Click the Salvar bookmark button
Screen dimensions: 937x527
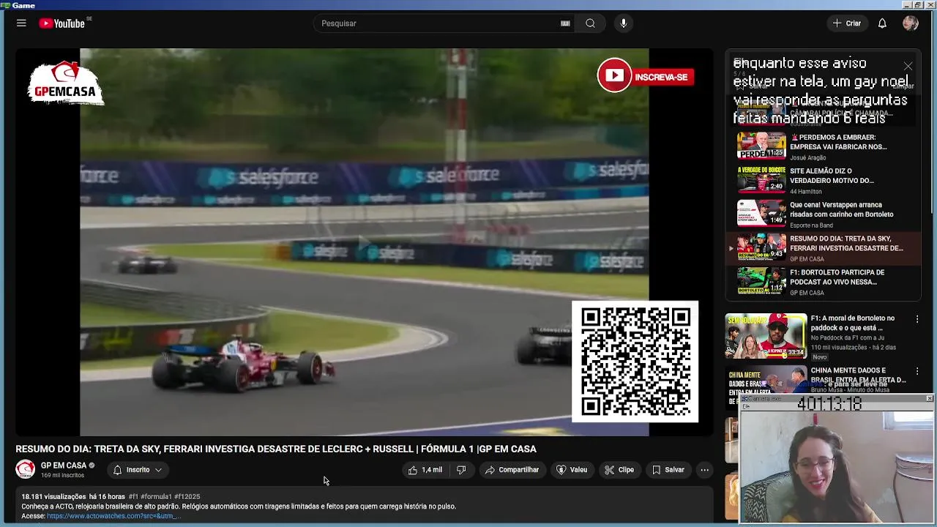(668, 470)
